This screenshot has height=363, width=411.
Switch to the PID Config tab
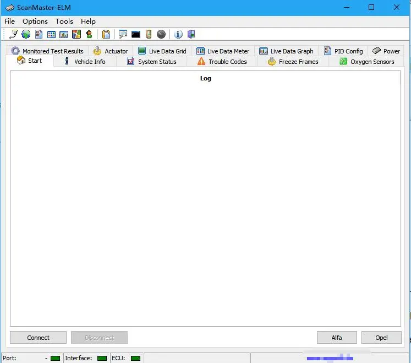tap(343, 51)
